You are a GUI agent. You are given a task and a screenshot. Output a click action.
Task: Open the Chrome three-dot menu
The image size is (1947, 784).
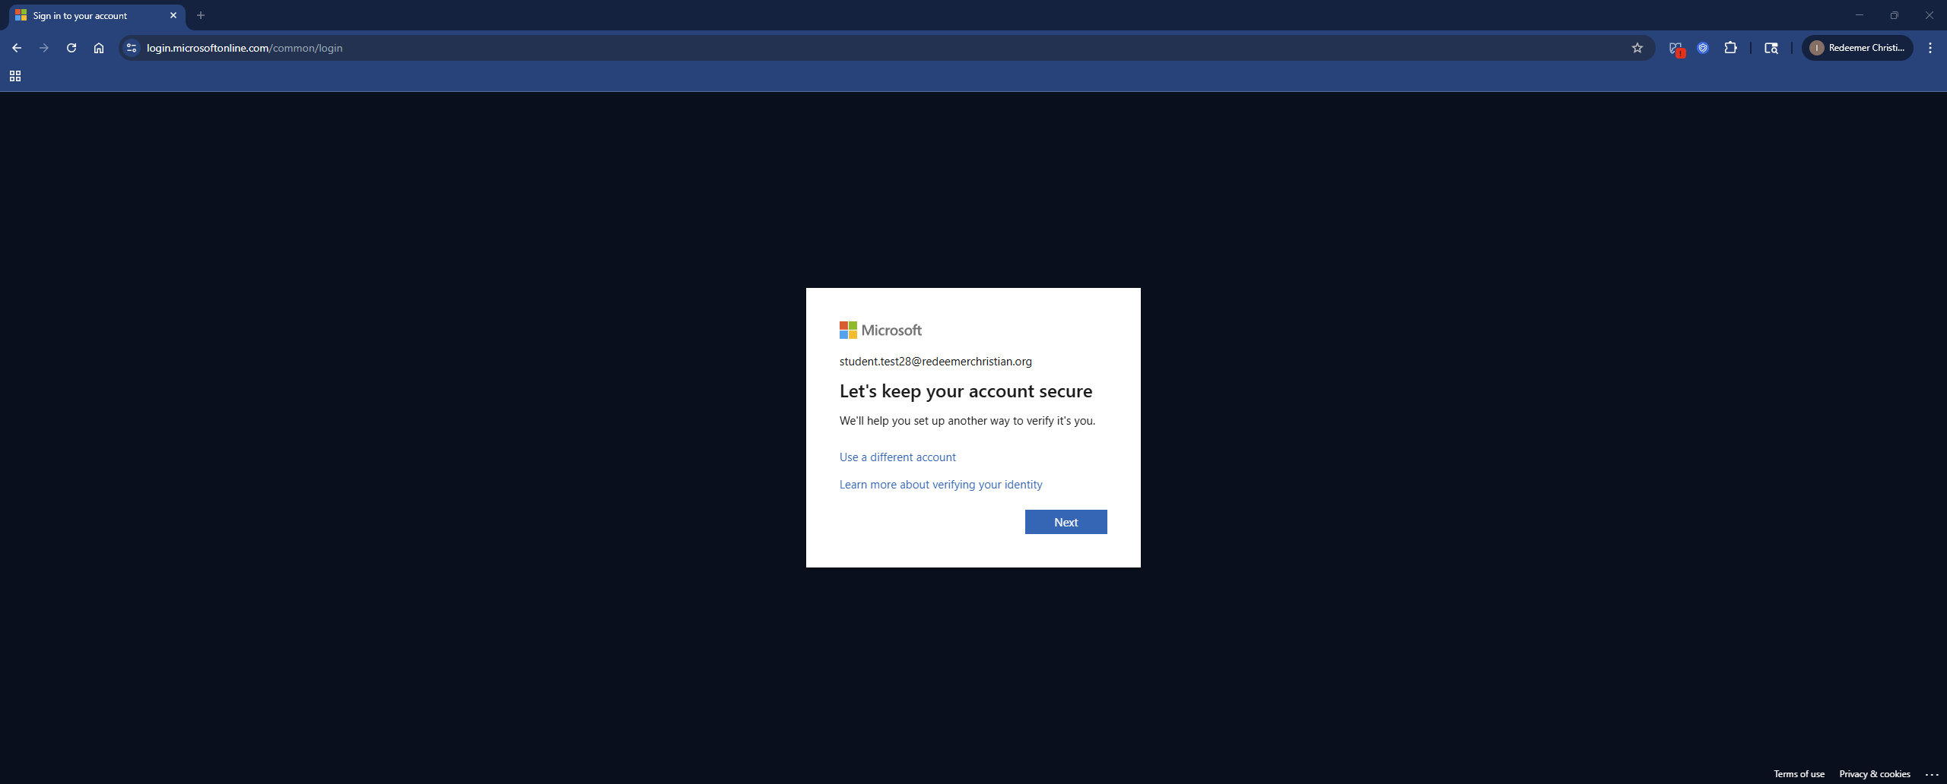(x=1930, y=48)
